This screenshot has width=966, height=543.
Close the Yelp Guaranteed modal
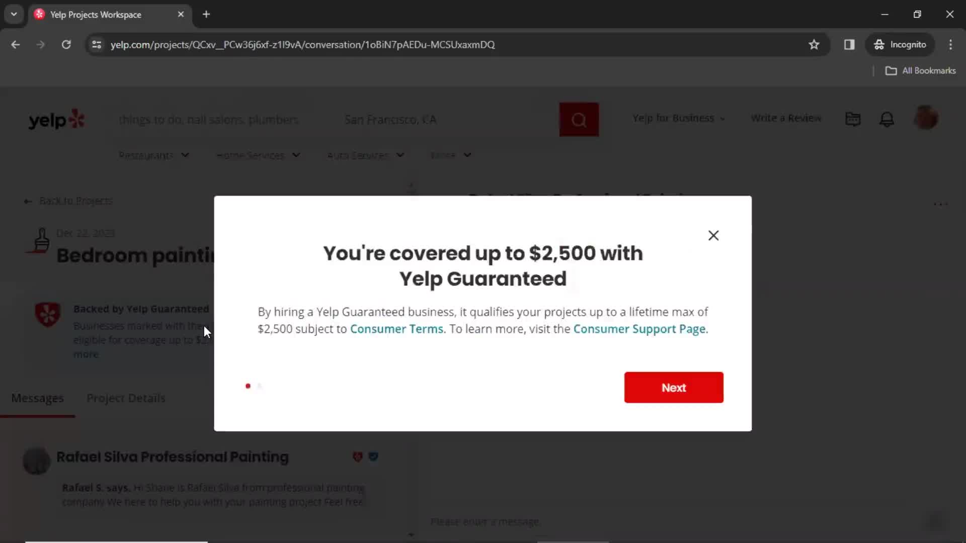(x=713, y=235)
